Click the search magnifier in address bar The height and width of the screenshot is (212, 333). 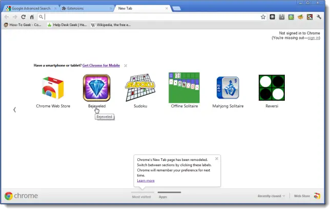41,17
